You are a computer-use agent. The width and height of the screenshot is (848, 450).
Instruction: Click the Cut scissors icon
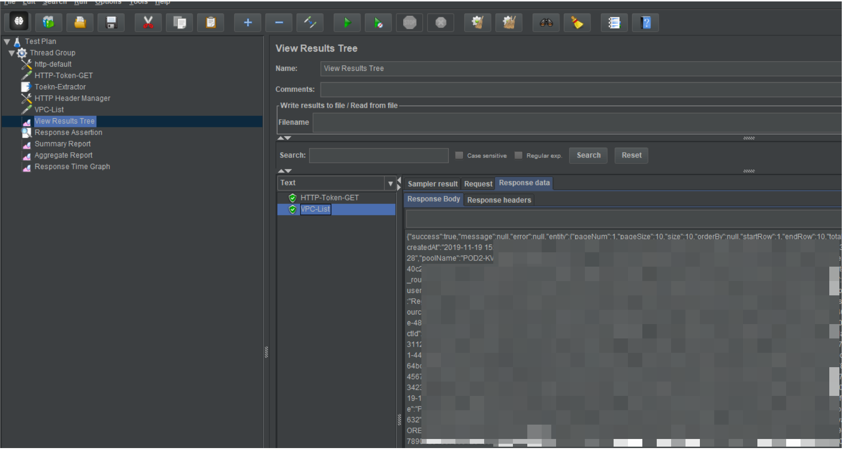click(x=148, y=22)
